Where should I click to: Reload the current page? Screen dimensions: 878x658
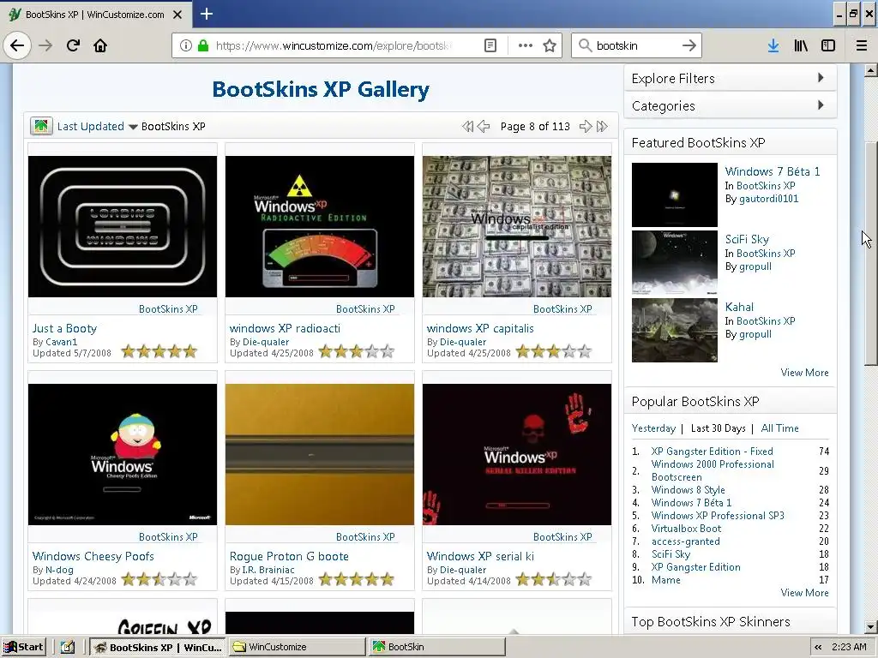[x=73, y=45]
